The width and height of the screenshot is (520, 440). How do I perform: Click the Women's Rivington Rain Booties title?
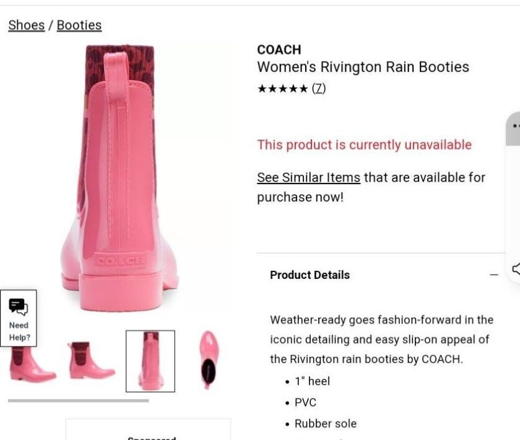click(x=363, y=67)
